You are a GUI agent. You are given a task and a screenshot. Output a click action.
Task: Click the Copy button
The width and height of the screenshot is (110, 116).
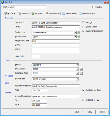[x=90, y=112]
